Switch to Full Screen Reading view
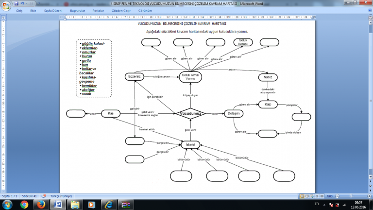 pos(307,195)
